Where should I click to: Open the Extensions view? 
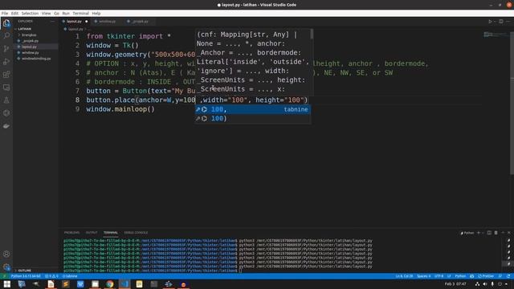tap(6, 75)
